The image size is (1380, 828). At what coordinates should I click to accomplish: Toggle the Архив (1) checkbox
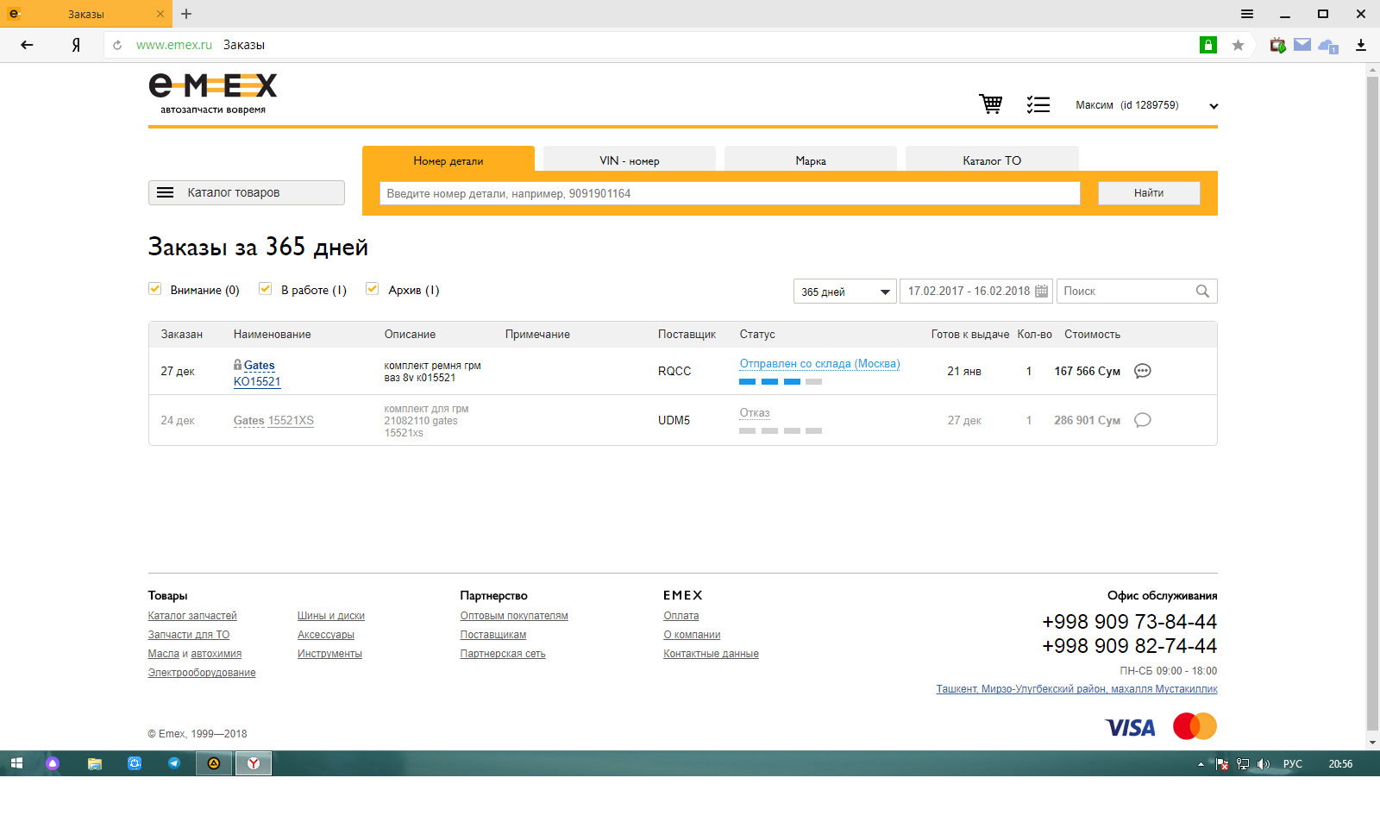coord(373,289)
